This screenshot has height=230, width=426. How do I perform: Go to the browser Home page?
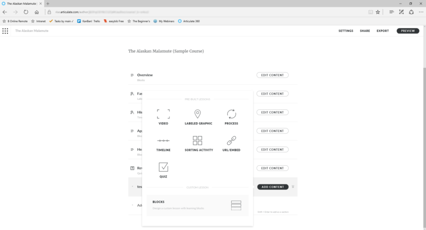37,12
